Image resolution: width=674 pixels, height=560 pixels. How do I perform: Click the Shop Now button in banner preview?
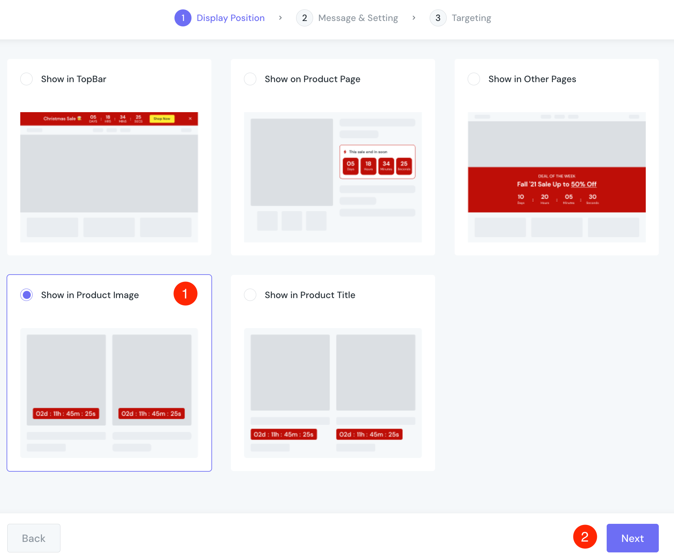tap(162, 118)
